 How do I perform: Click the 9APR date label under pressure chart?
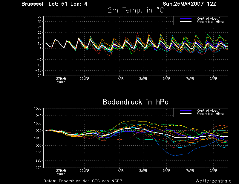[213, 171]
